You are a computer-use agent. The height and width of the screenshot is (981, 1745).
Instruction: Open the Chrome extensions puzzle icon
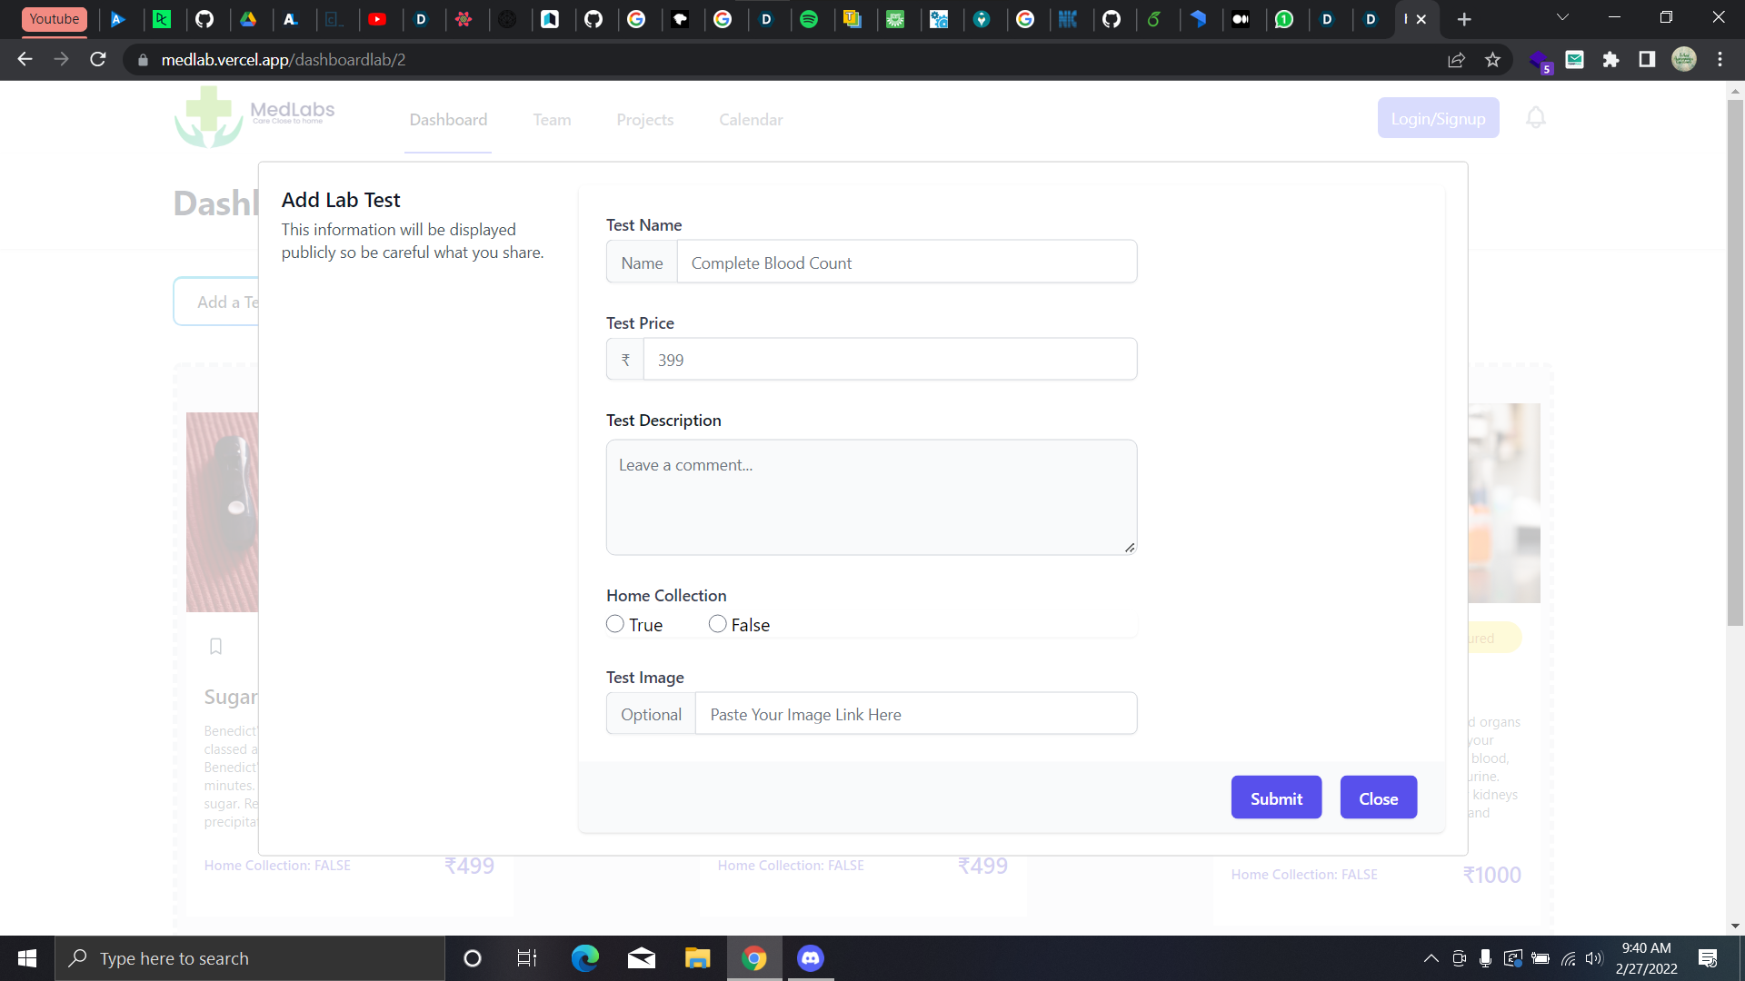1610,60
